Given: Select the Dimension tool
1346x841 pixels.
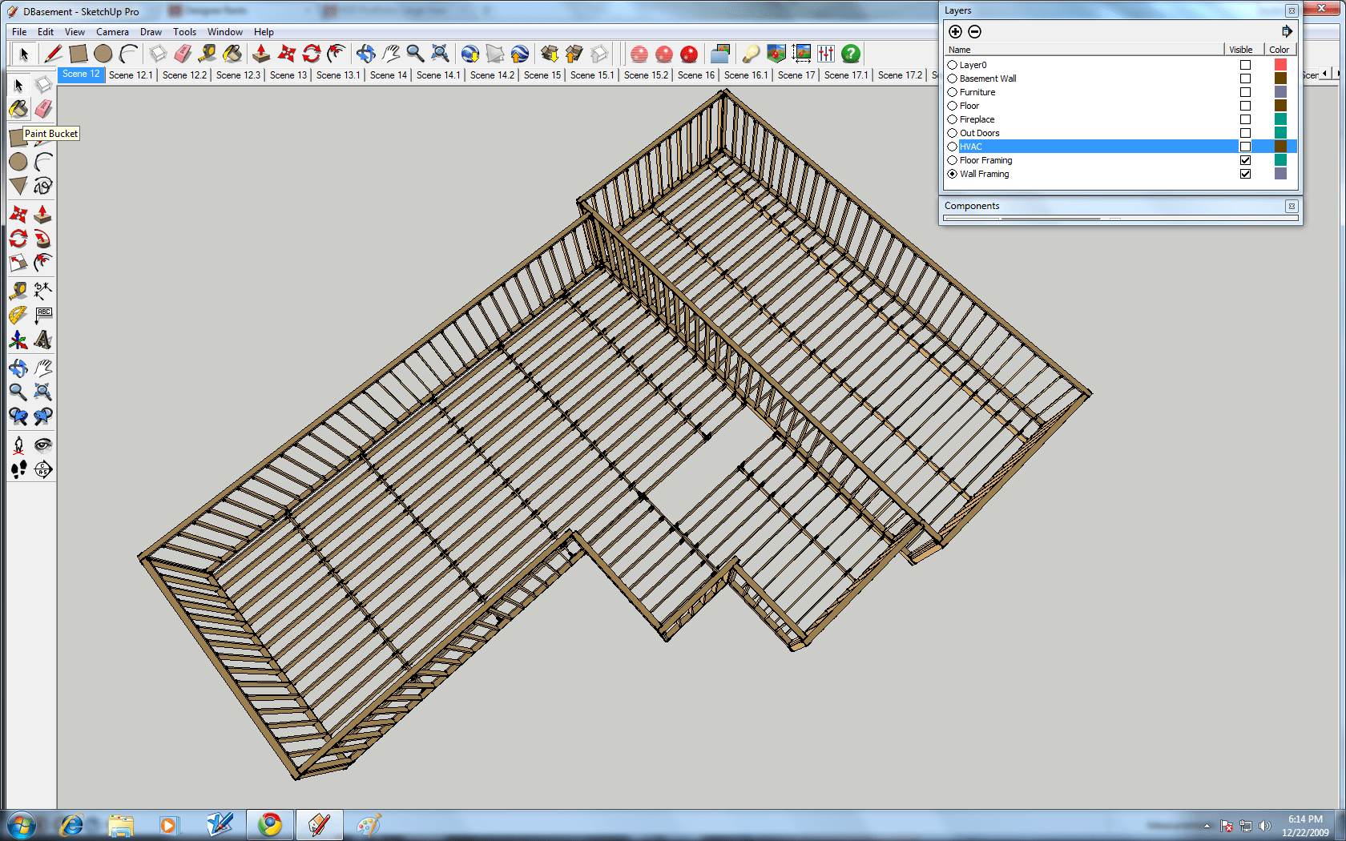Looking at the screenshot, I should [x=43, y=290].
